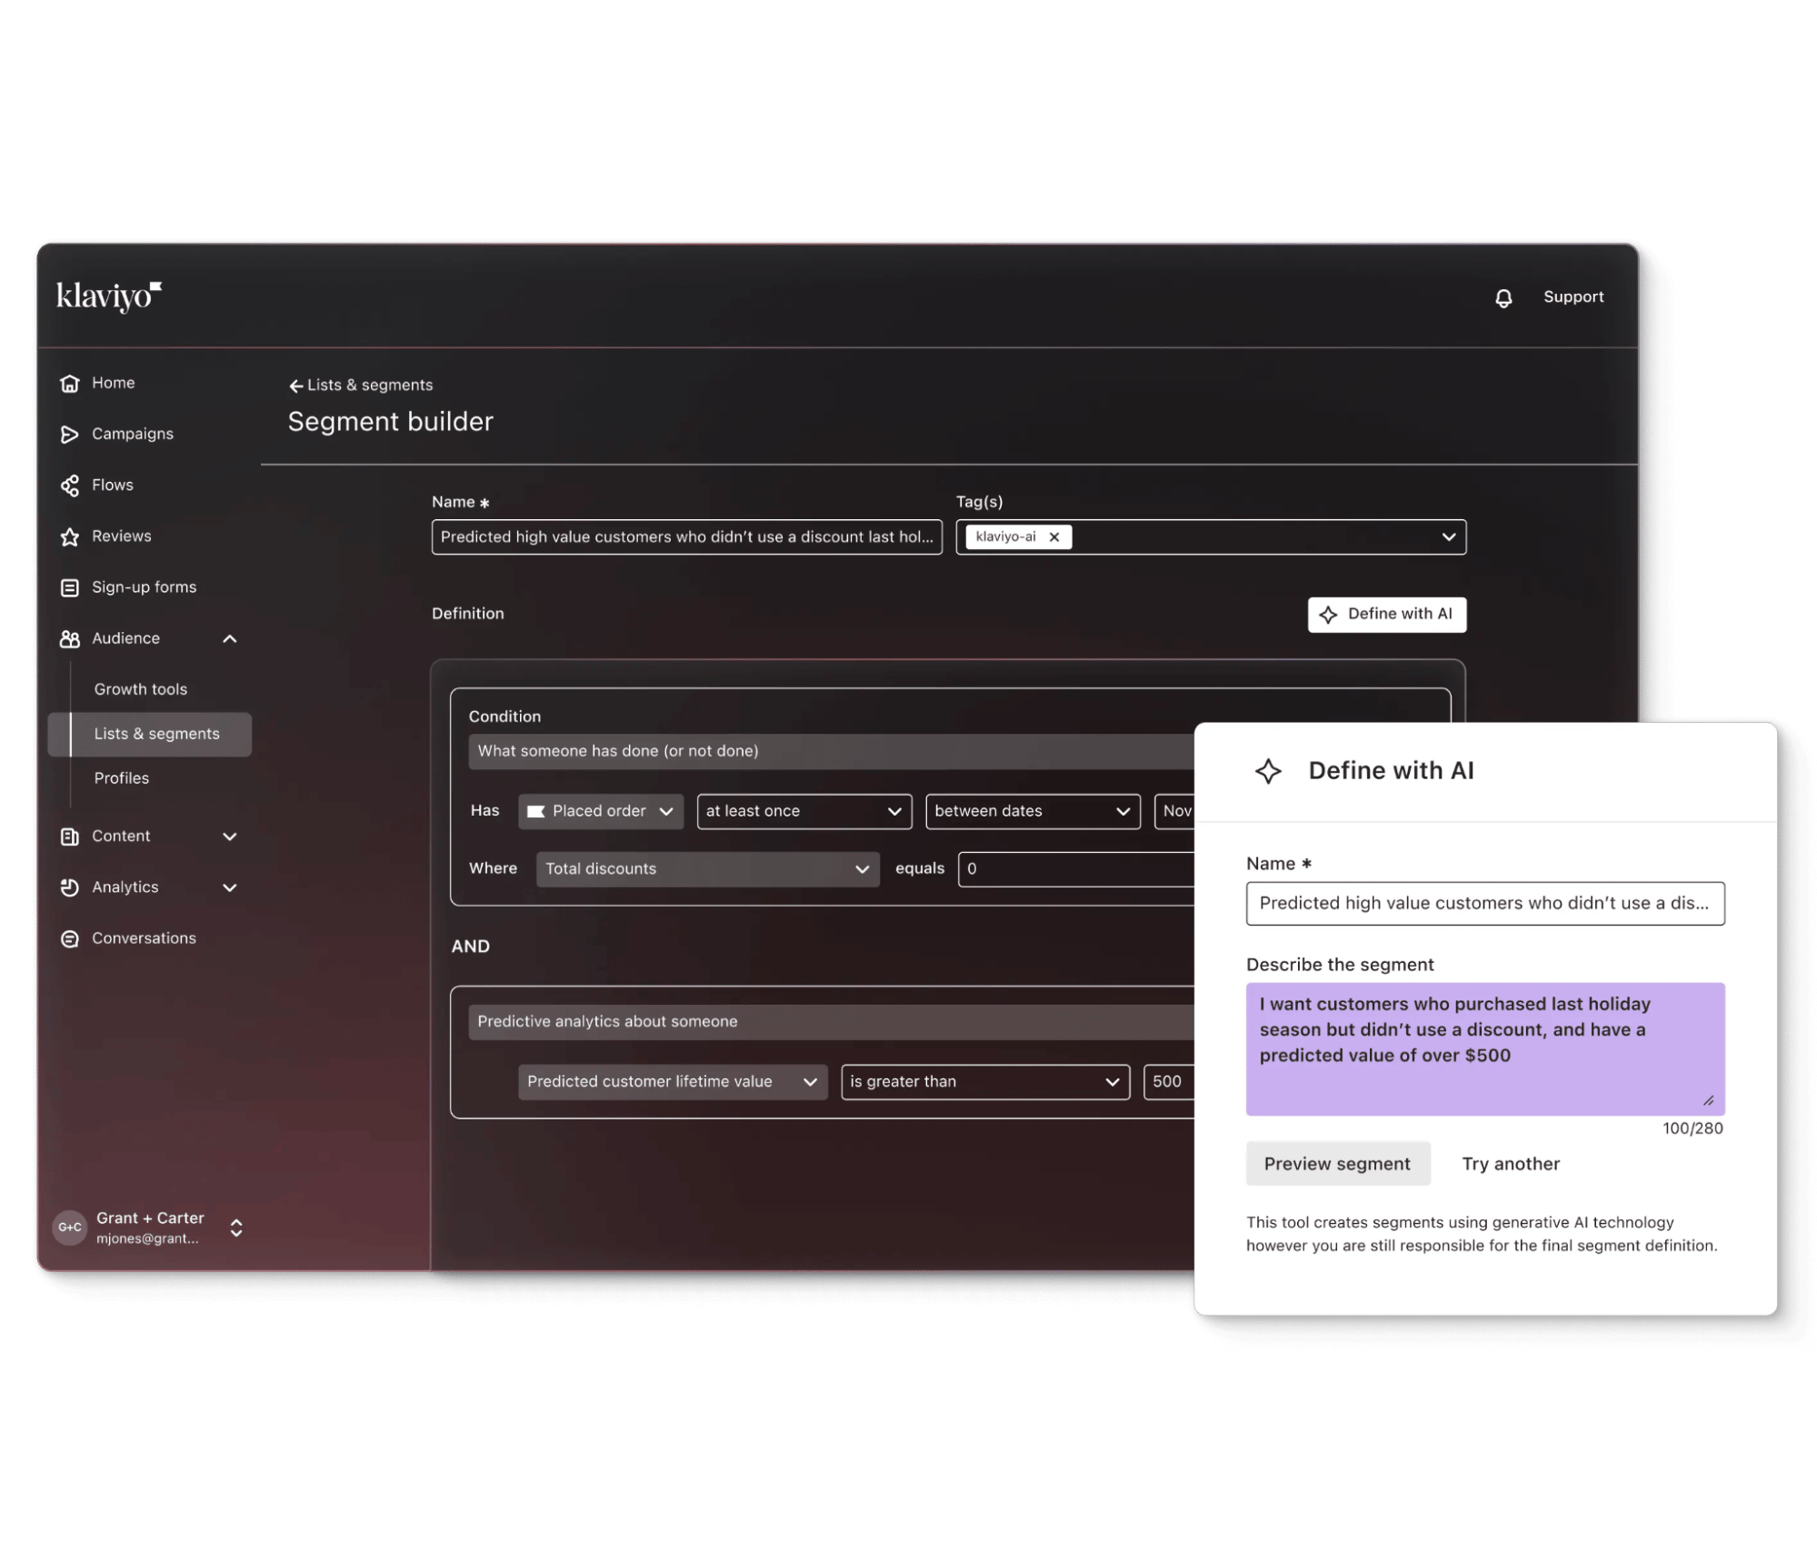Click the description textarea resize handle

(x=1709, y=1101)
